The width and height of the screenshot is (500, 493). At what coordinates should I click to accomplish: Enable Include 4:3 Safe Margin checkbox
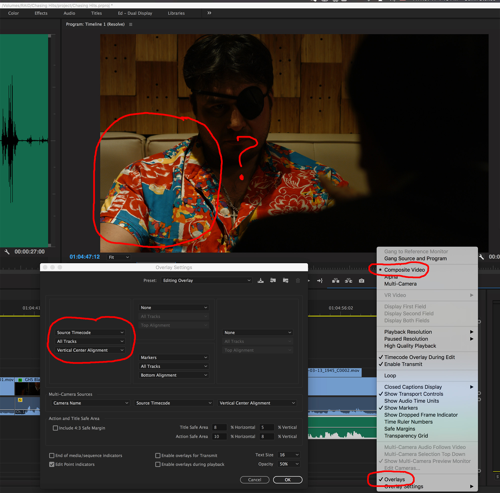tap(55, 428)
